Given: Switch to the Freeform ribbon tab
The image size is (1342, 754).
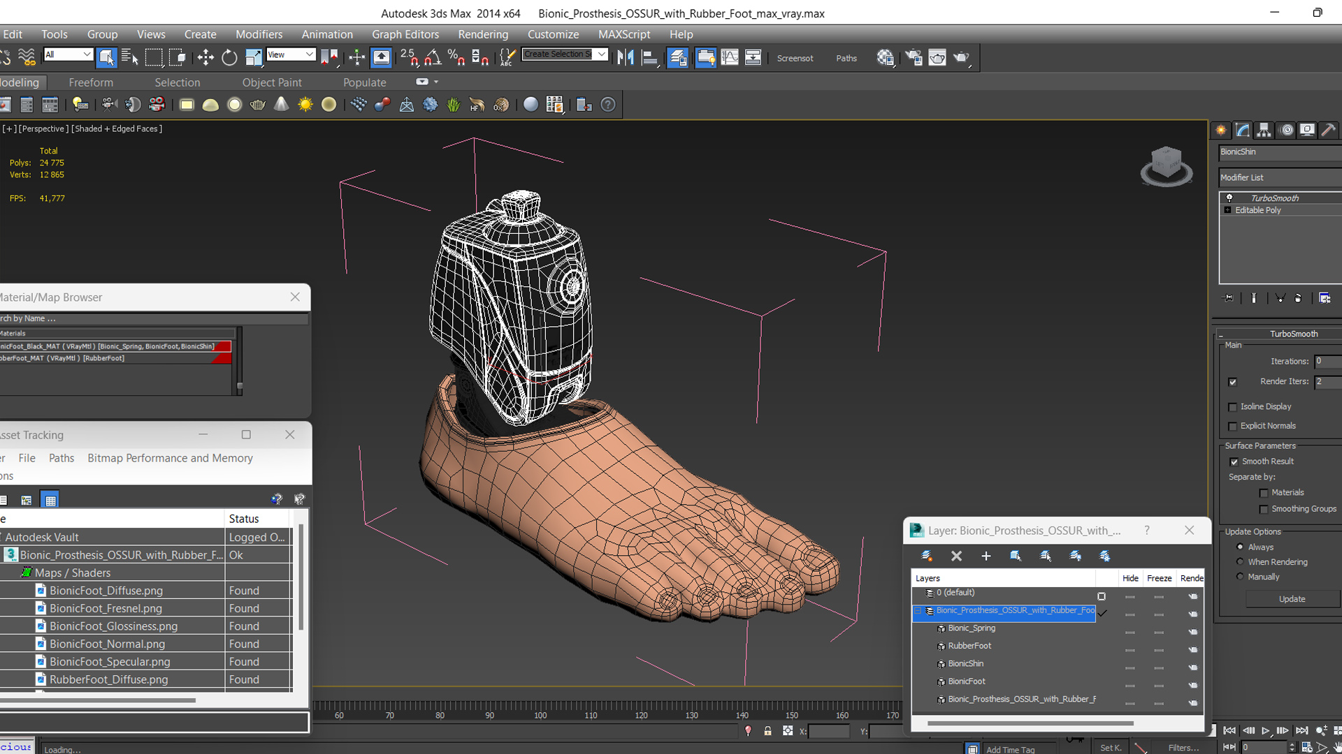Looking at the screenshot, I should point(91,82).
